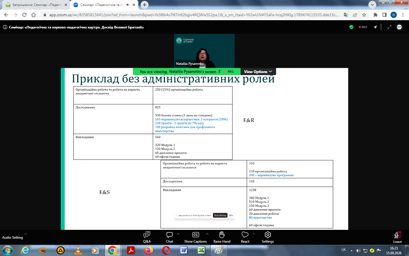Open the View Options dropdown
Viewport: 409px width, 256px height.
(258, 72)
